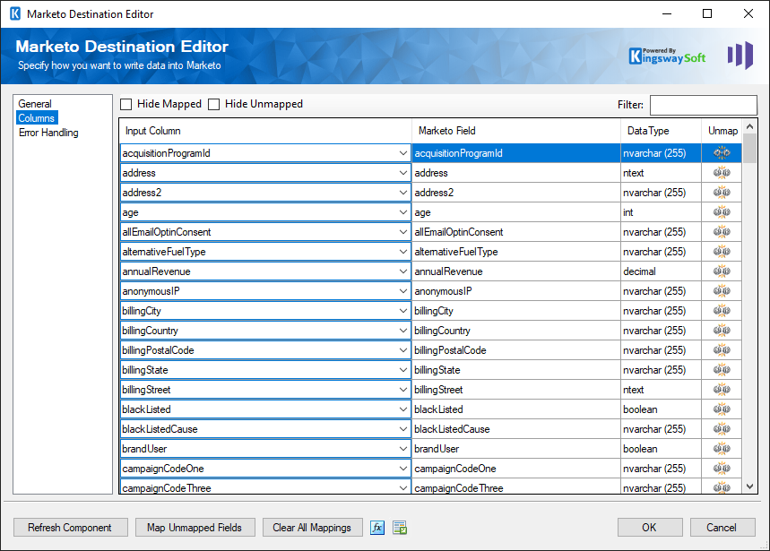Select the blackListed Marketo field cell
This screenshot has height=551, width=770.
pyautogui.click(x=516, y=409)
